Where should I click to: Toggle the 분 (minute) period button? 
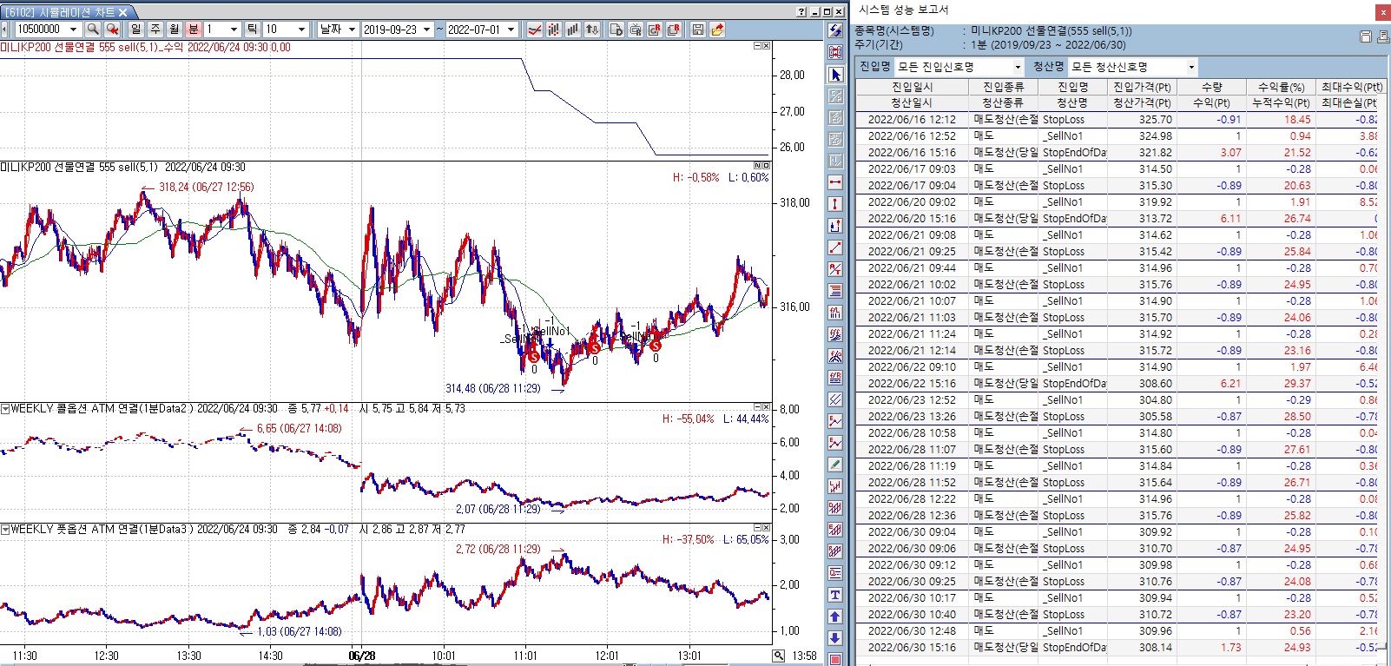click(x=193, y=30)
